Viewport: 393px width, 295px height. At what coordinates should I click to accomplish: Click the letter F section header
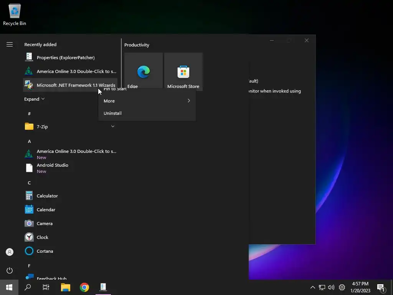[29, 266]
